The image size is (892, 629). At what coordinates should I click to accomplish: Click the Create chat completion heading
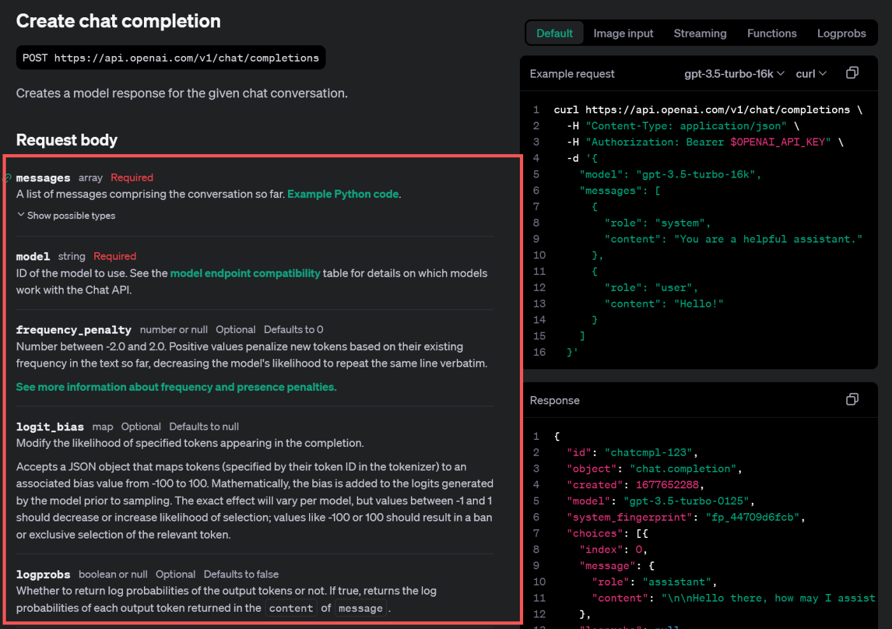[x=119, y=21]
